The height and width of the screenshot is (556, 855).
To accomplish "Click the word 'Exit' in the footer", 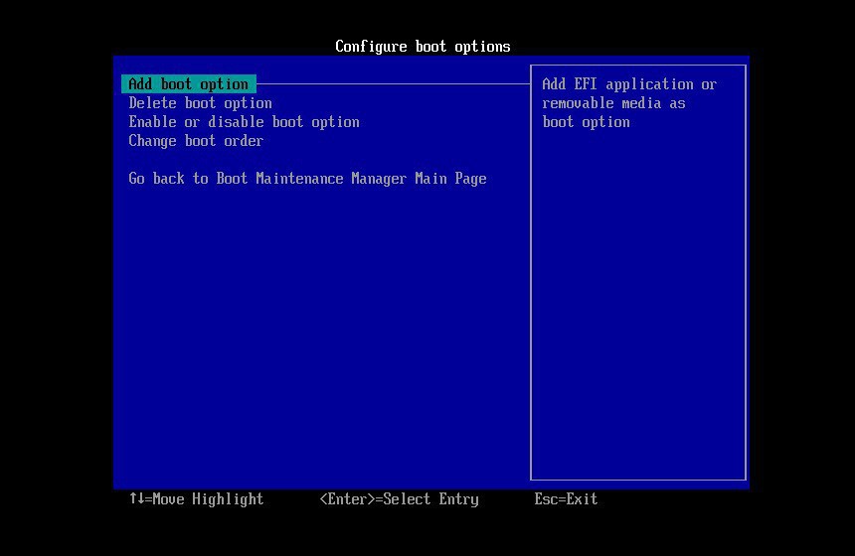I will pyautogui.click(x=582, y=499).
